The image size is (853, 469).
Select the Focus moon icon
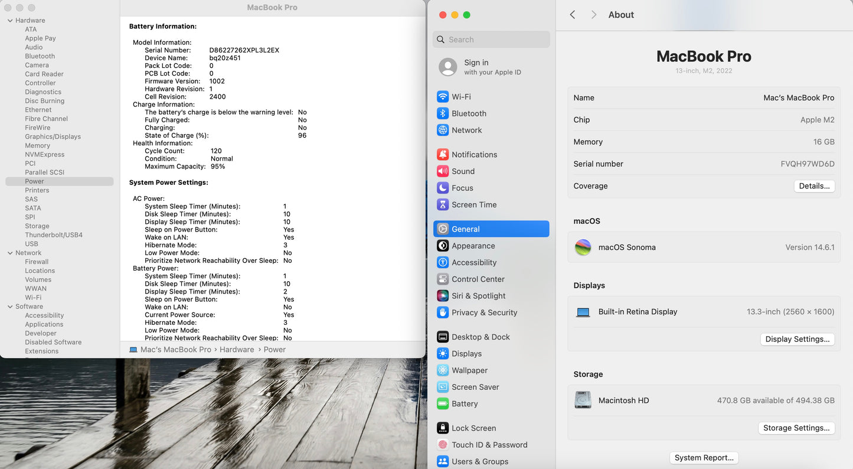[443, 188]
